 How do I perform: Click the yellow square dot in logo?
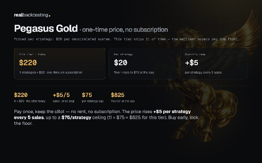pos(49,16)
